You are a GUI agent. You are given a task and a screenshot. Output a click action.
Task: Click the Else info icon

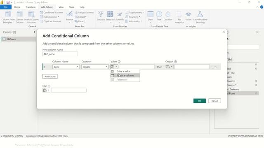(49, 86)
